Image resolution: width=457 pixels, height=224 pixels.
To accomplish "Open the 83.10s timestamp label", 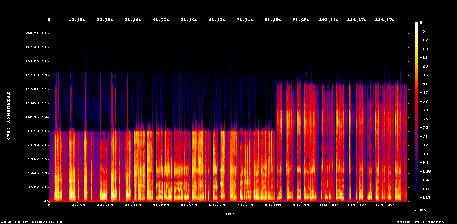I will 273,19.
